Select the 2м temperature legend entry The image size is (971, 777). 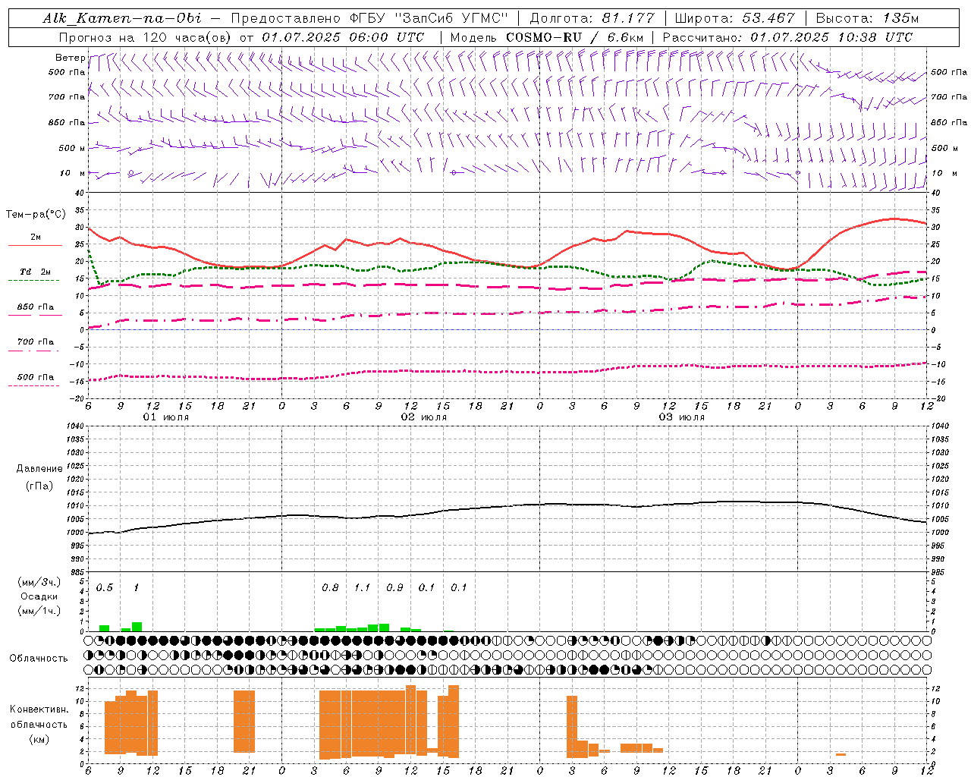point(36,238)
